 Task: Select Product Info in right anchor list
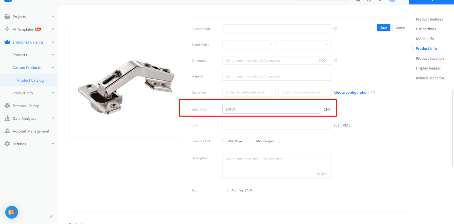click(426, 49)
